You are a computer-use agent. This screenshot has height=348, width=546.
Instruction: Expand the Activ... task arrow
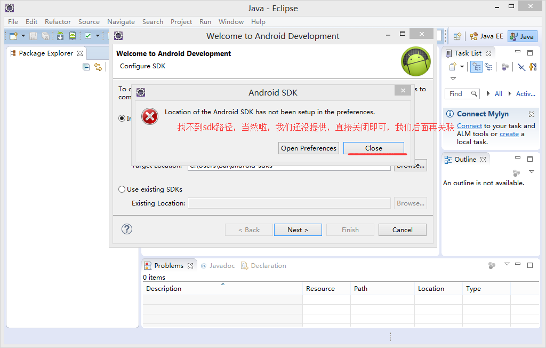pyautogui.click(x=510, y=93)
